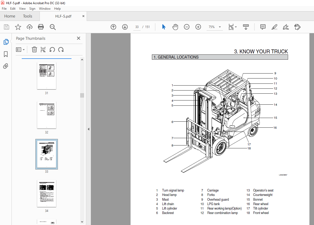Open the Window menu
This screenshot has width=314, height=225.
coord(45,9)
